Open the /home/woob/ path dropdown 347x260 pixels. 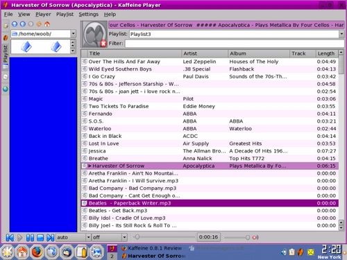[73, 34]
